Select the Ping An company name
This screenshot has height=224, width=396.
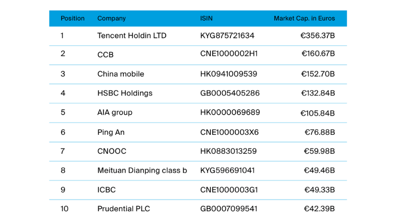[x=111, y=133]
